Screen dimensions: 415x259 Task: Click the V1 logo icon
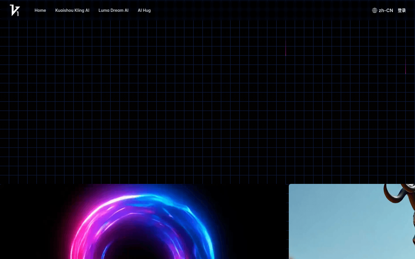tap(15, 10)
